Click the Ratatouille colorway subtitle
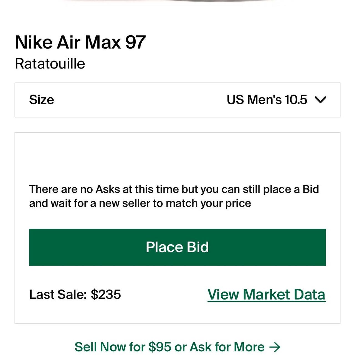 pyautogui.click(x=50, y=64)
